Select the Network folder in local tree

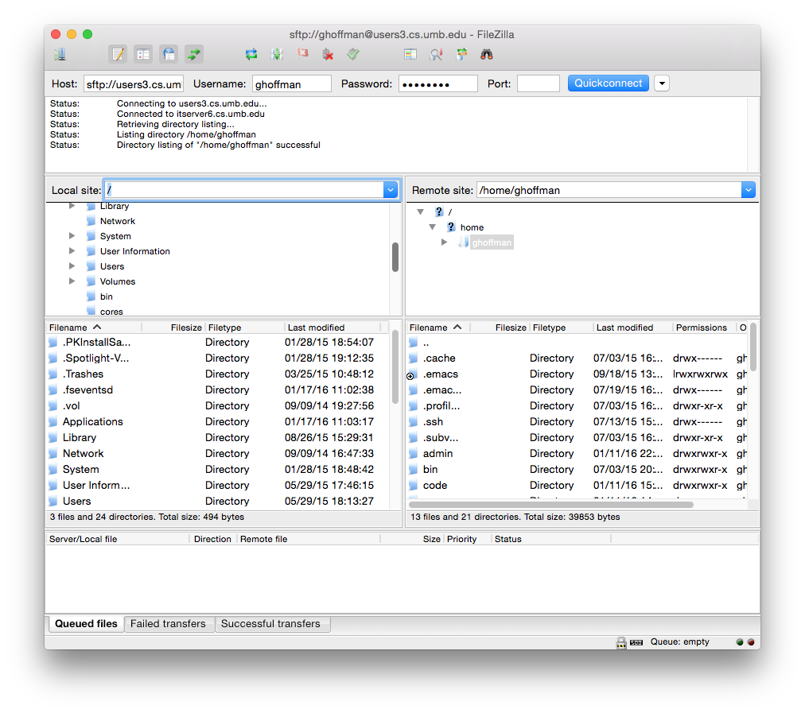118,221
